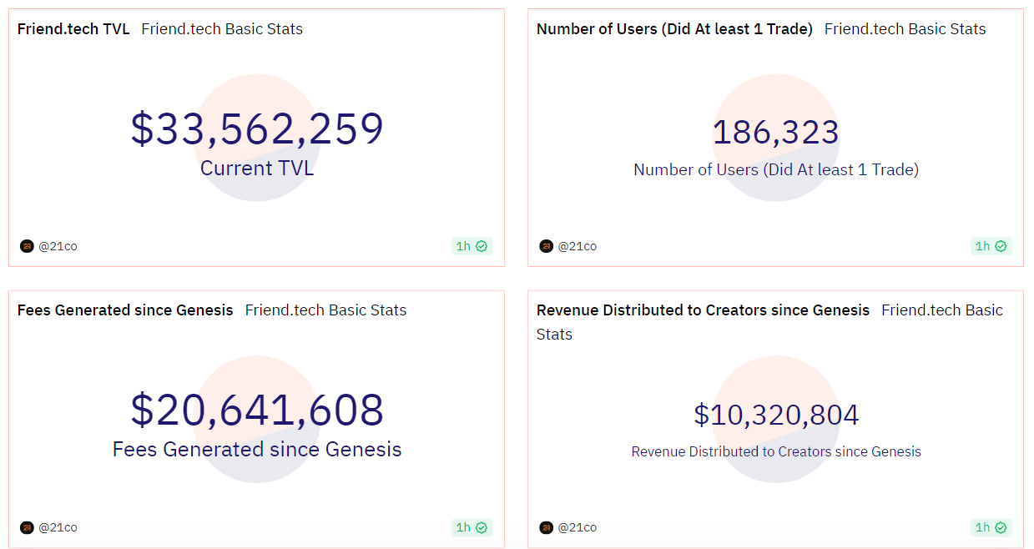Click 21co avatar icon in Revenue Distributed card

[546, 527]
